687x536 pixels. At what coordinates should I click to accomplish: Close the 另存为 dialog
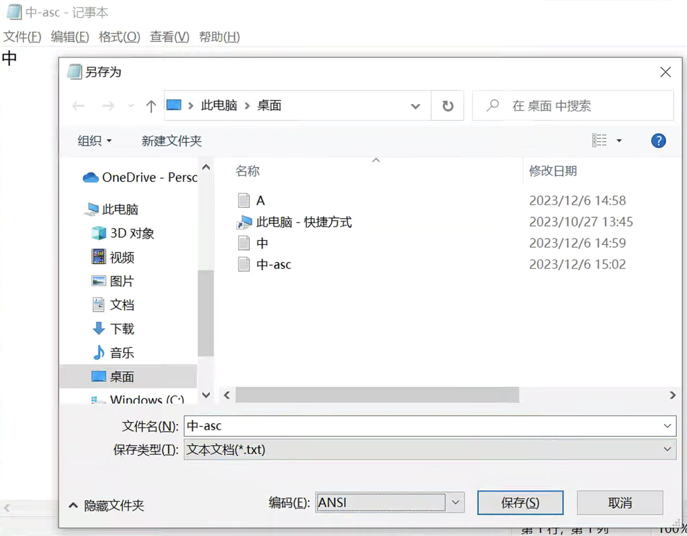tap(665, 72)
